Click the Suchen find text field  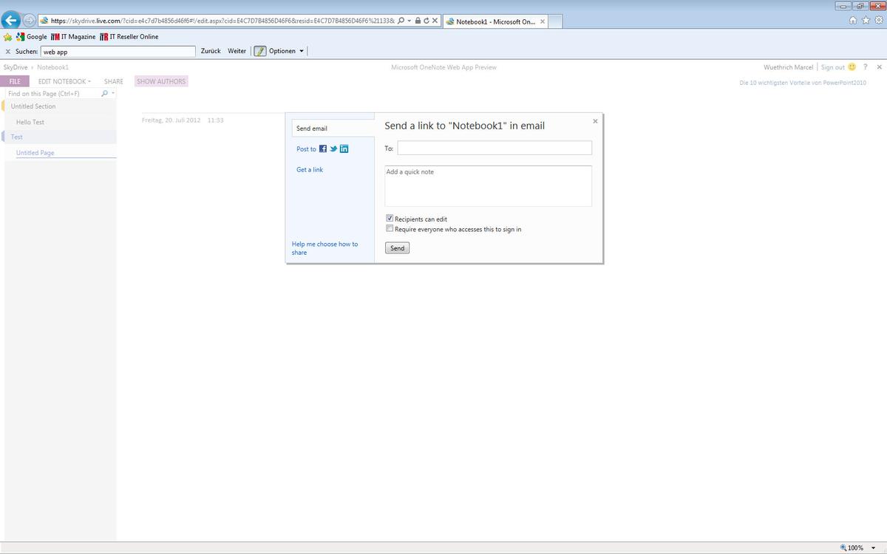click(x=118, y=52)
